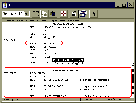Viewport: 136px width, 103px height.
Task: Click the CALL PUT_BEEP code line
Action: 43,44
